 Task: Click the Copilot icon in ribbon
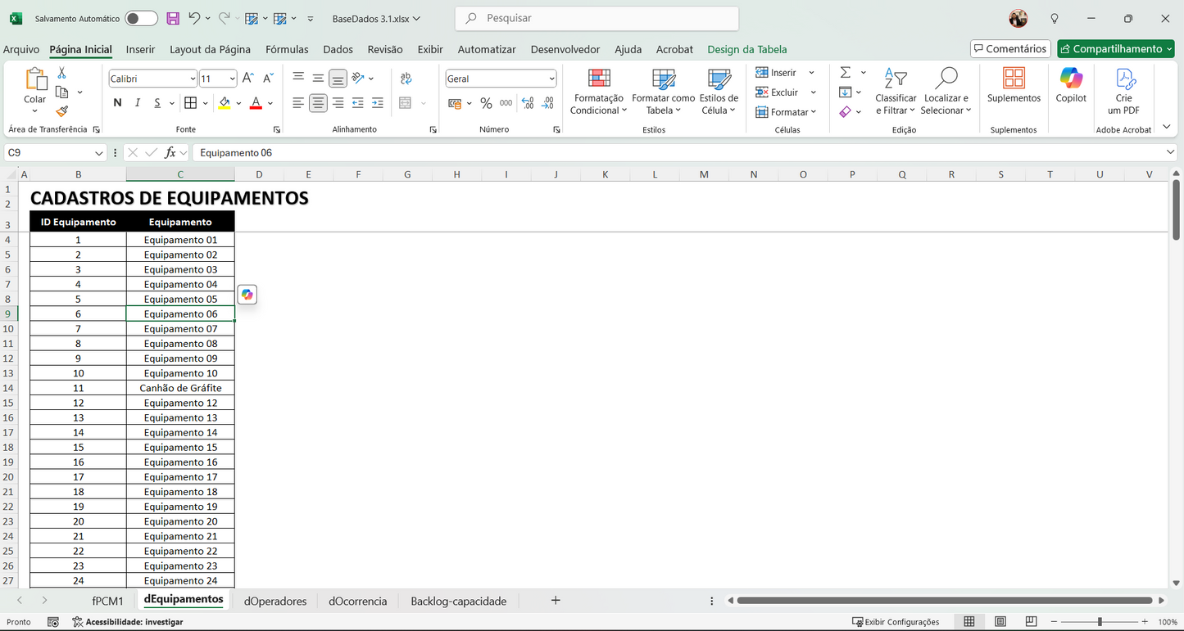click(1071, 79)
